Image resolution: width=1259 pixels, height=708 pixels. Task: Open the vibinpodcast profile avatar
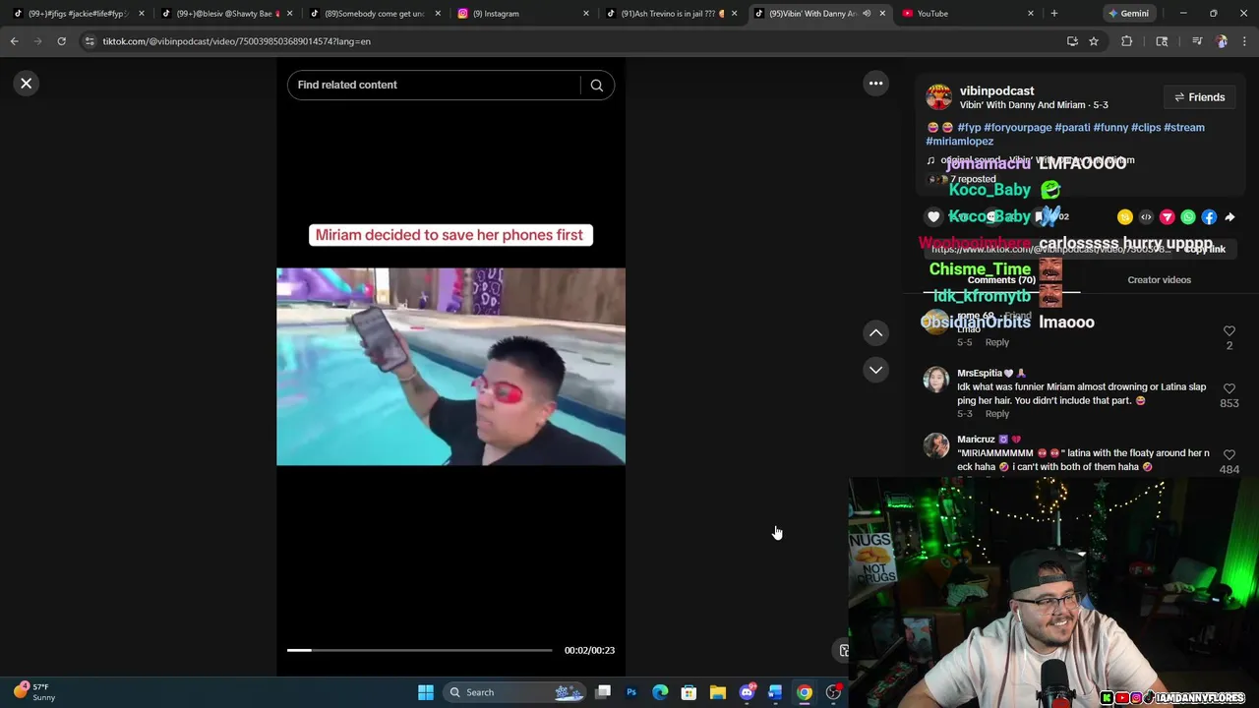tap(939, 97)
